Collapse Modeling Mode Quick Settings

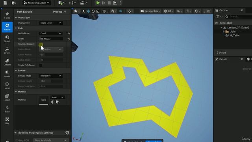click(x=15, y=133)
